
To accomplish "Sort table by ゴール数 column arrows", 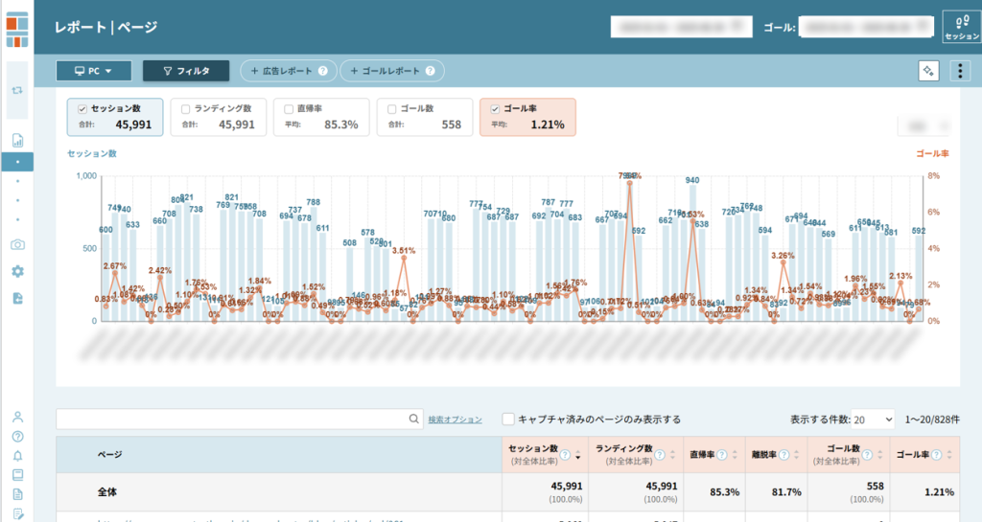I will [879, 455].
